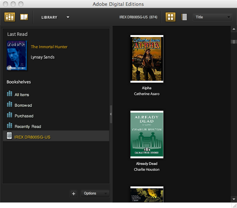Collapse the left panel with arrow handle
The image size is (237, 208).
click(111, 114)
